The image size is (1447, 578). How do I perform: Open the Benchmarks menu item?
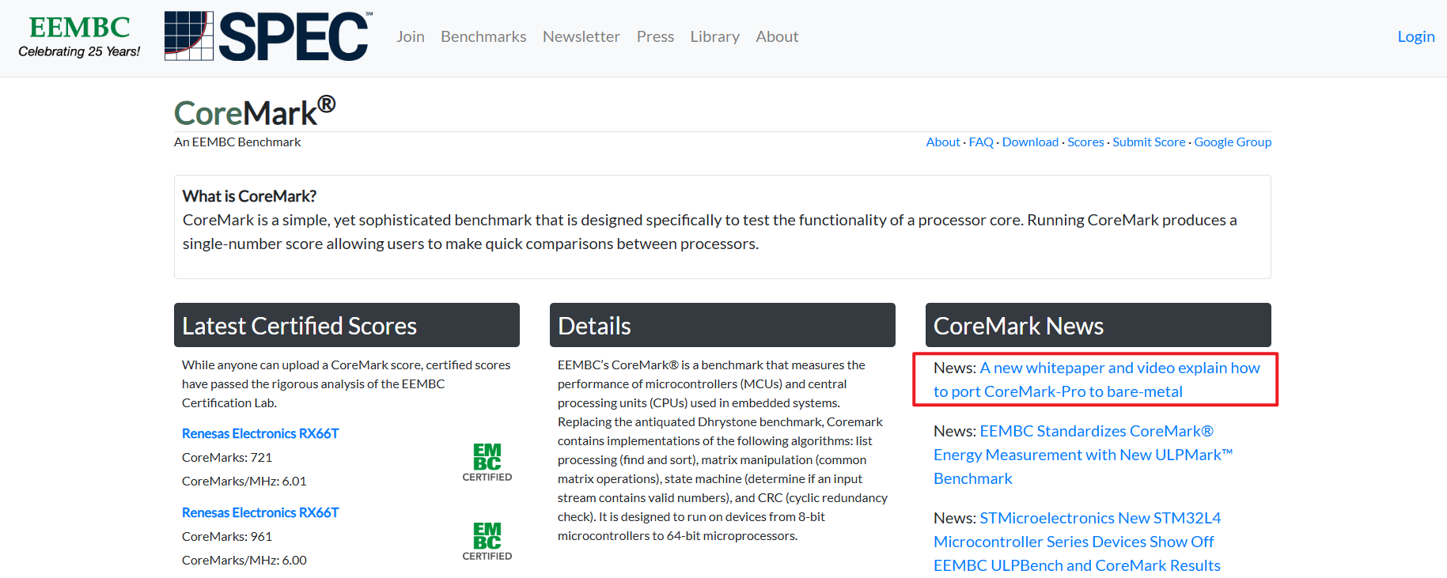point(483,36)
